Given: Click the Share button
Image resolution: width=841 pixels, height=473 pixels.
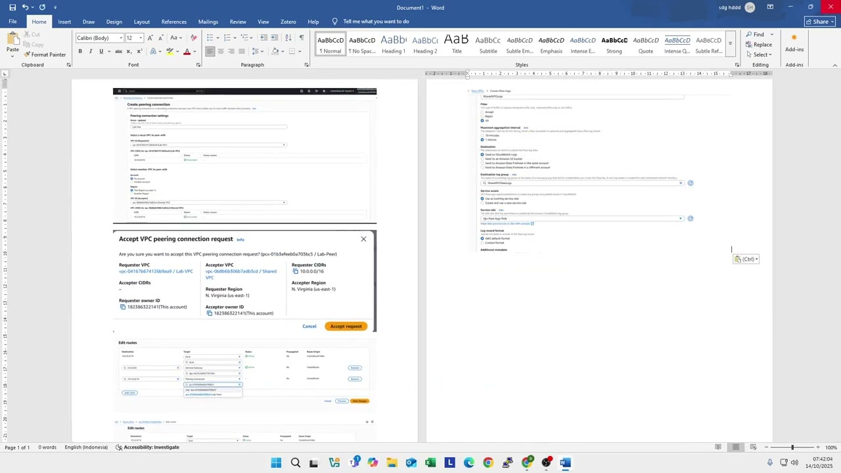Looking at the screenshot, I should (x=820, y=22).
